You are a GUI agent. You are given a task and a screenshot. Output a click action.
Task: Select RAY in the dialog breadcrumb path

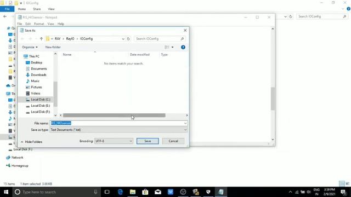58,39
